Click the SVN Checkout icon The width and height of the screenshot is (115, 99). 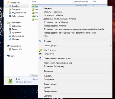[x=40, y=50]
